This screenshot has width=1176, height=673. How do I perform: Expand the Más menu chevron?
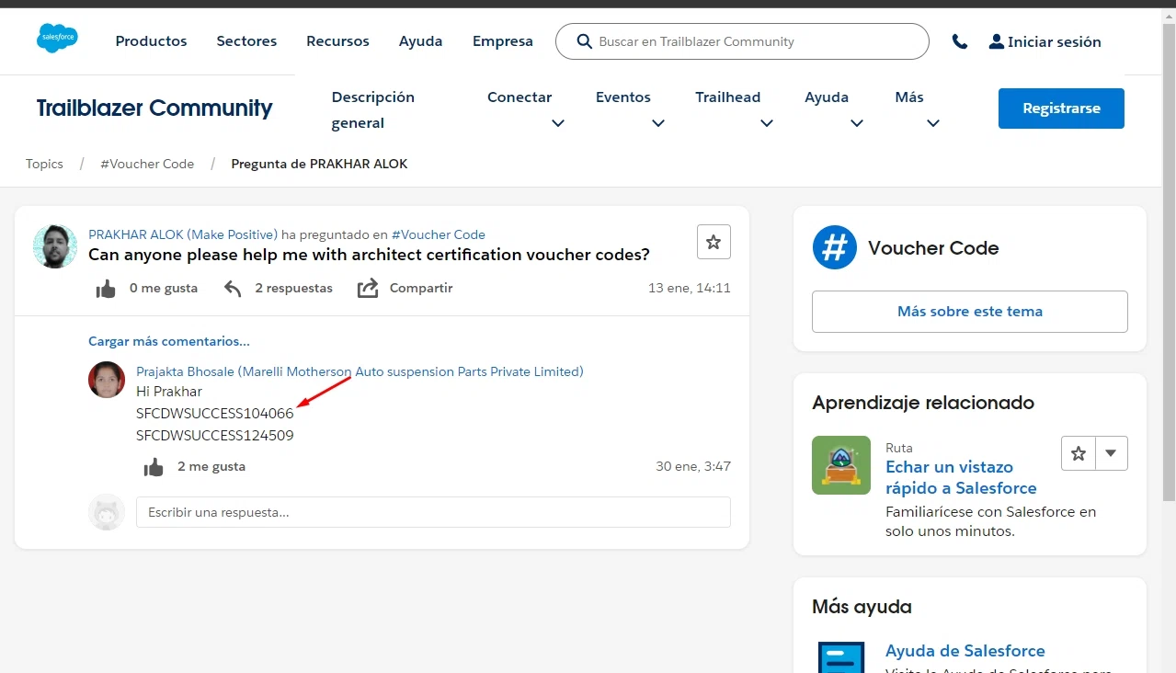click(x=933, y=123)
